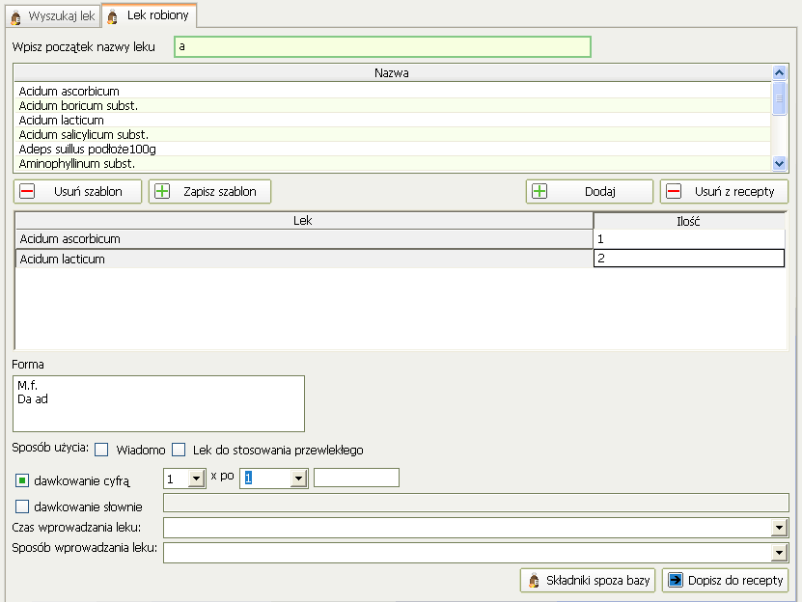The image size is (802, 602).
Task: Click the Ilość cell containing 2
Action: [689, 259]
